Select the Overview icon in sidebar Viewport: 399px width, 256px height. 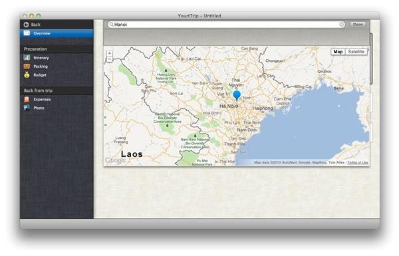(x=27, y=33)
